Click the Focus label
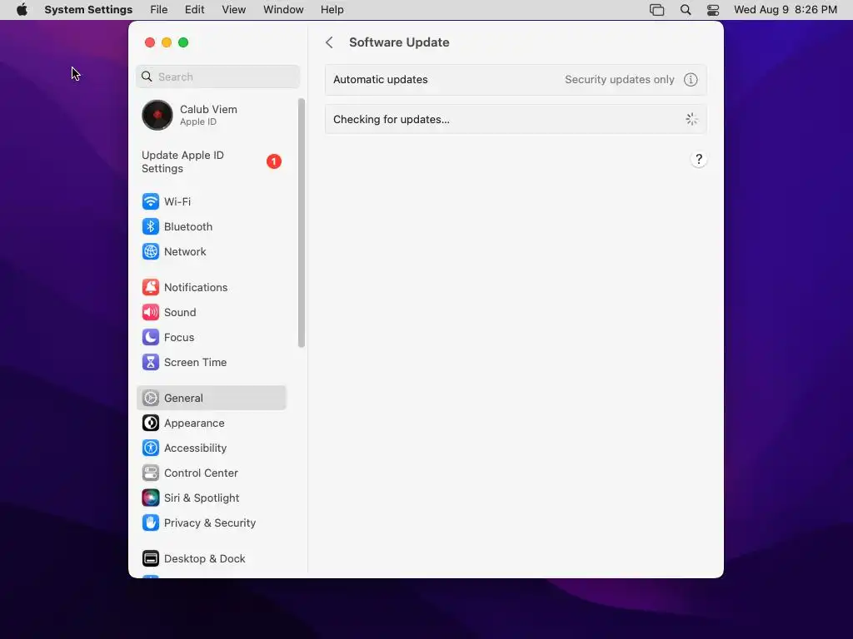 point(179,338)
